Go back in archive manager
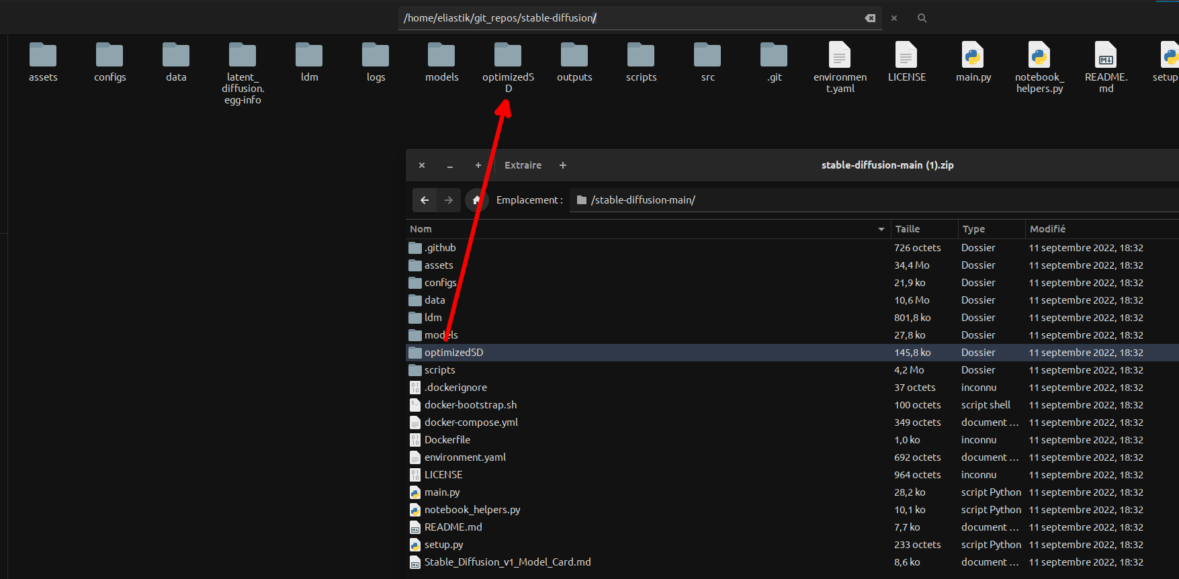The image size is (1179, 579). pos(425,200)
